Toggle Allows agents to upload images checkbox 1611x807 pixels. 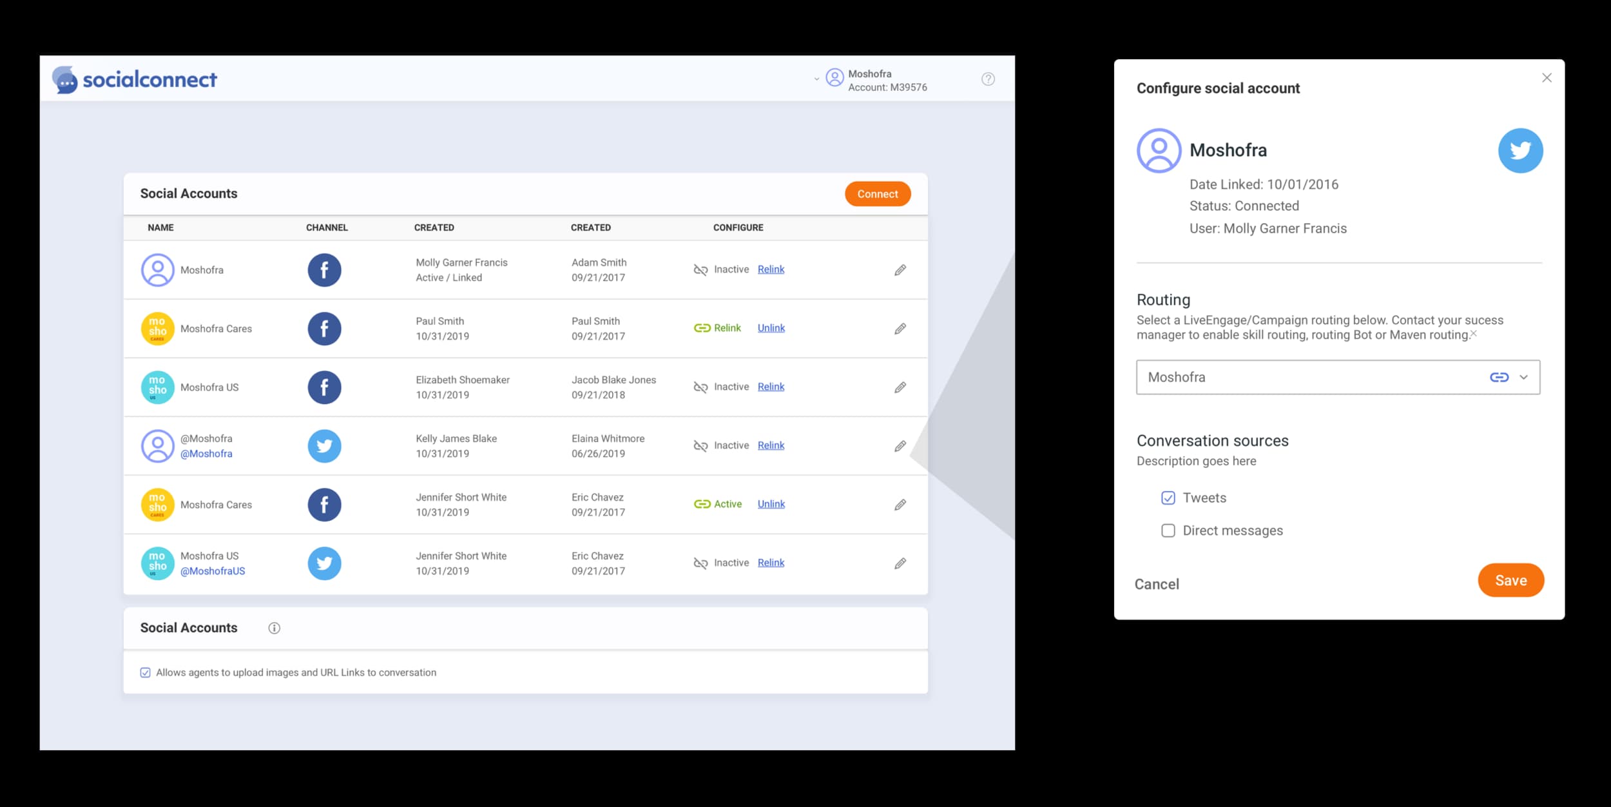pos(146,673)
